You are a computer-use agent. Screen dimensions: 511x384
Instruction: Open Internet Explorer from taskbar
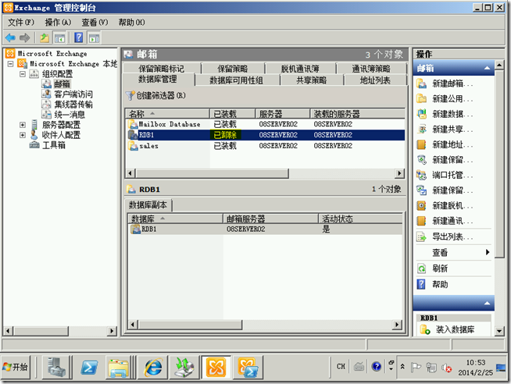(153, 367)
